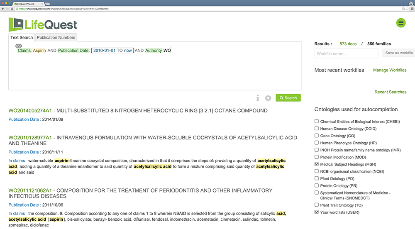Enable SNOMEDCT ontology checkbox

(x=317, y=193)
